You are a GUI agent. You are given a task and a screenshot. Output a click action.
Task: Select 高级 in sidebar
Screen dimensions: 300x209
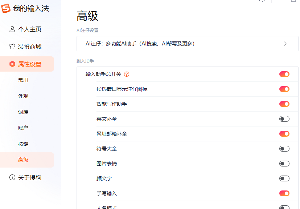click(27, 160)
